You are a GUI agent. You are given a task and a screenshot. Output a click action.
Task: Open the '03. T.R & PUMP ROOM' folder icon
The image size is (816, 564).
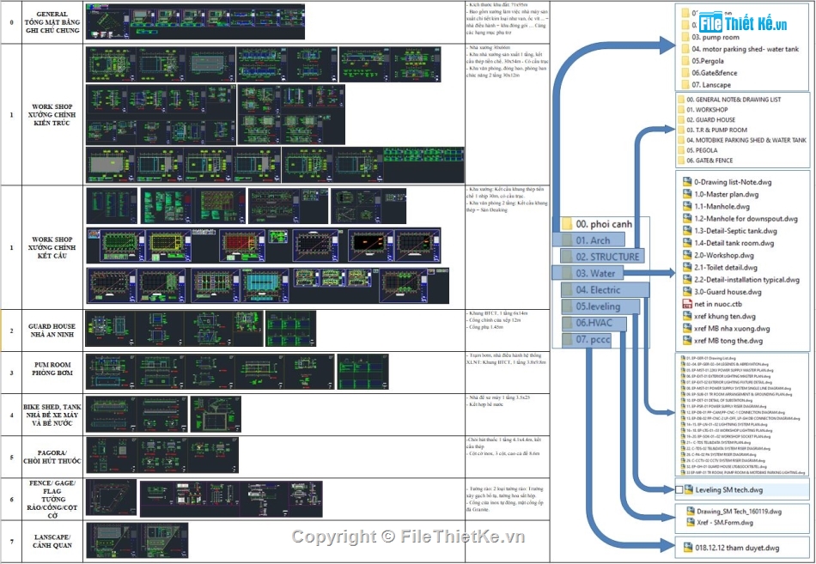(x=680, y=130)
